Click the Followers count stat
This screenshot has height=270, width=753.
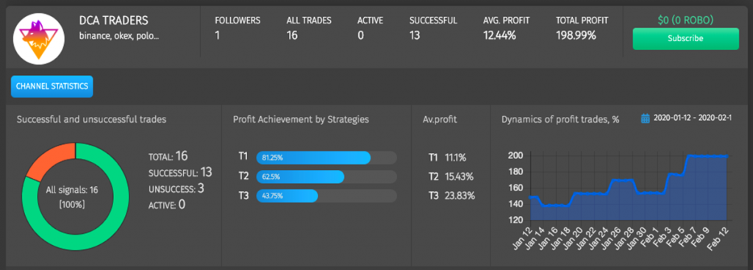pyautogui.click(x=238, y=28)
